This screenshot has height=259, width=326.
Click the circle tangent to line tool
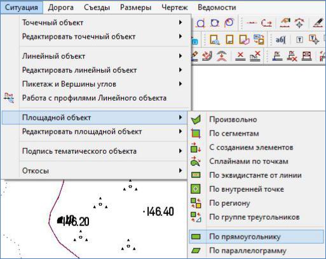[201, 23]
